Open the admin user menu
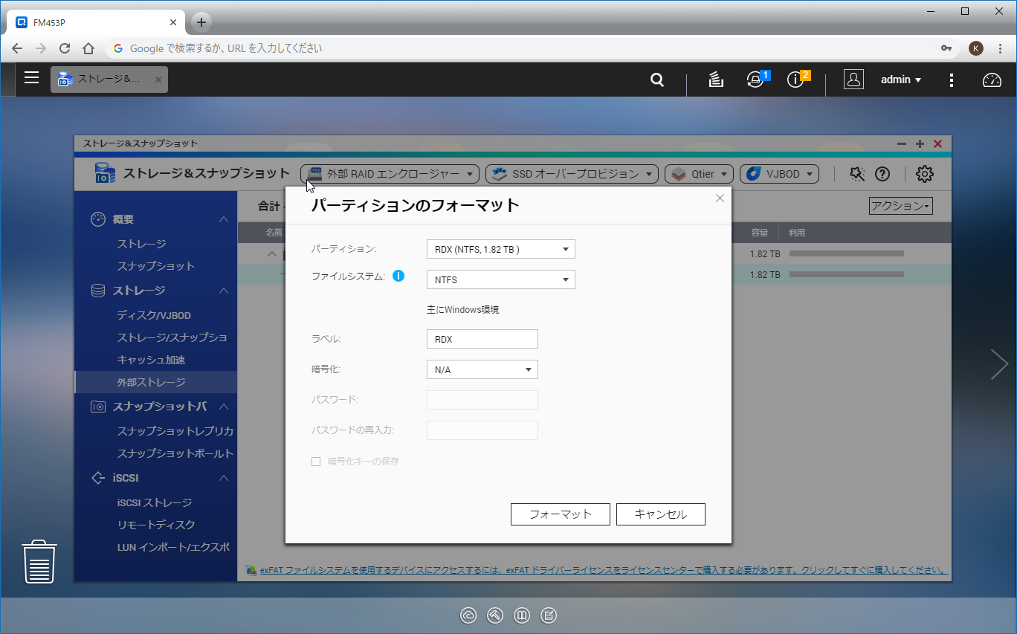Viewport: 1017px width, 634px height. point(901,80)
